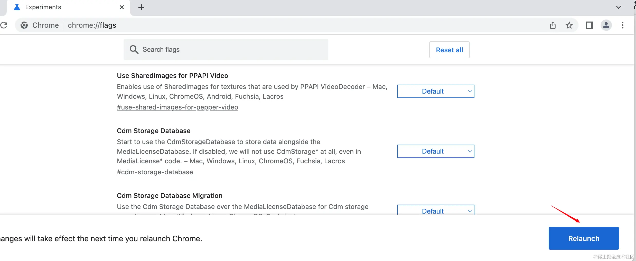Close the Experiments tab
636x261 pixels.
click(122, 7)
